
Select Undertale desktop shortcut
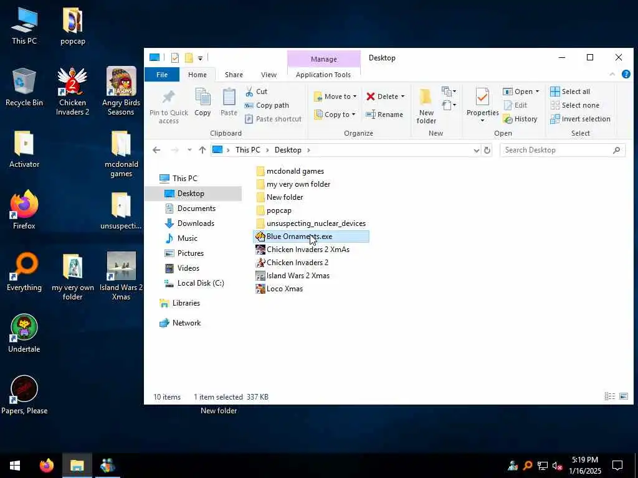point(24,334)
